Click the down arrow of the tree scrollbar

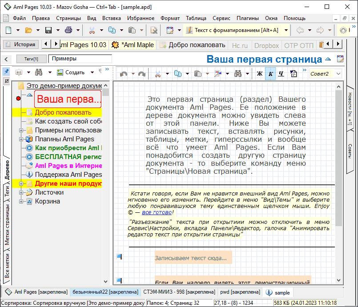coord(105,282)
